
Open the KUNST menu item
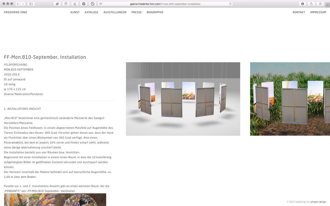(x=75, y=12)
